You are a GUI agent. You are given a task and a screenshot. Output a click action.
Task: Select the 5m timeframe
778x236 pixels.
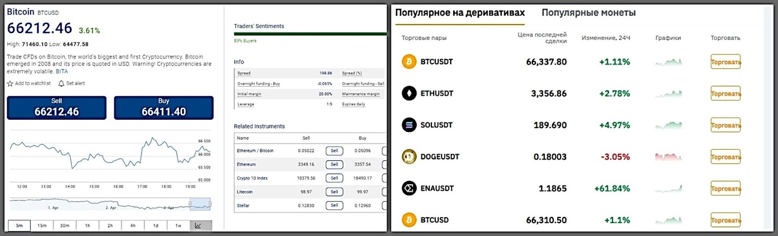pyautogui.click(x=19, y=226)
